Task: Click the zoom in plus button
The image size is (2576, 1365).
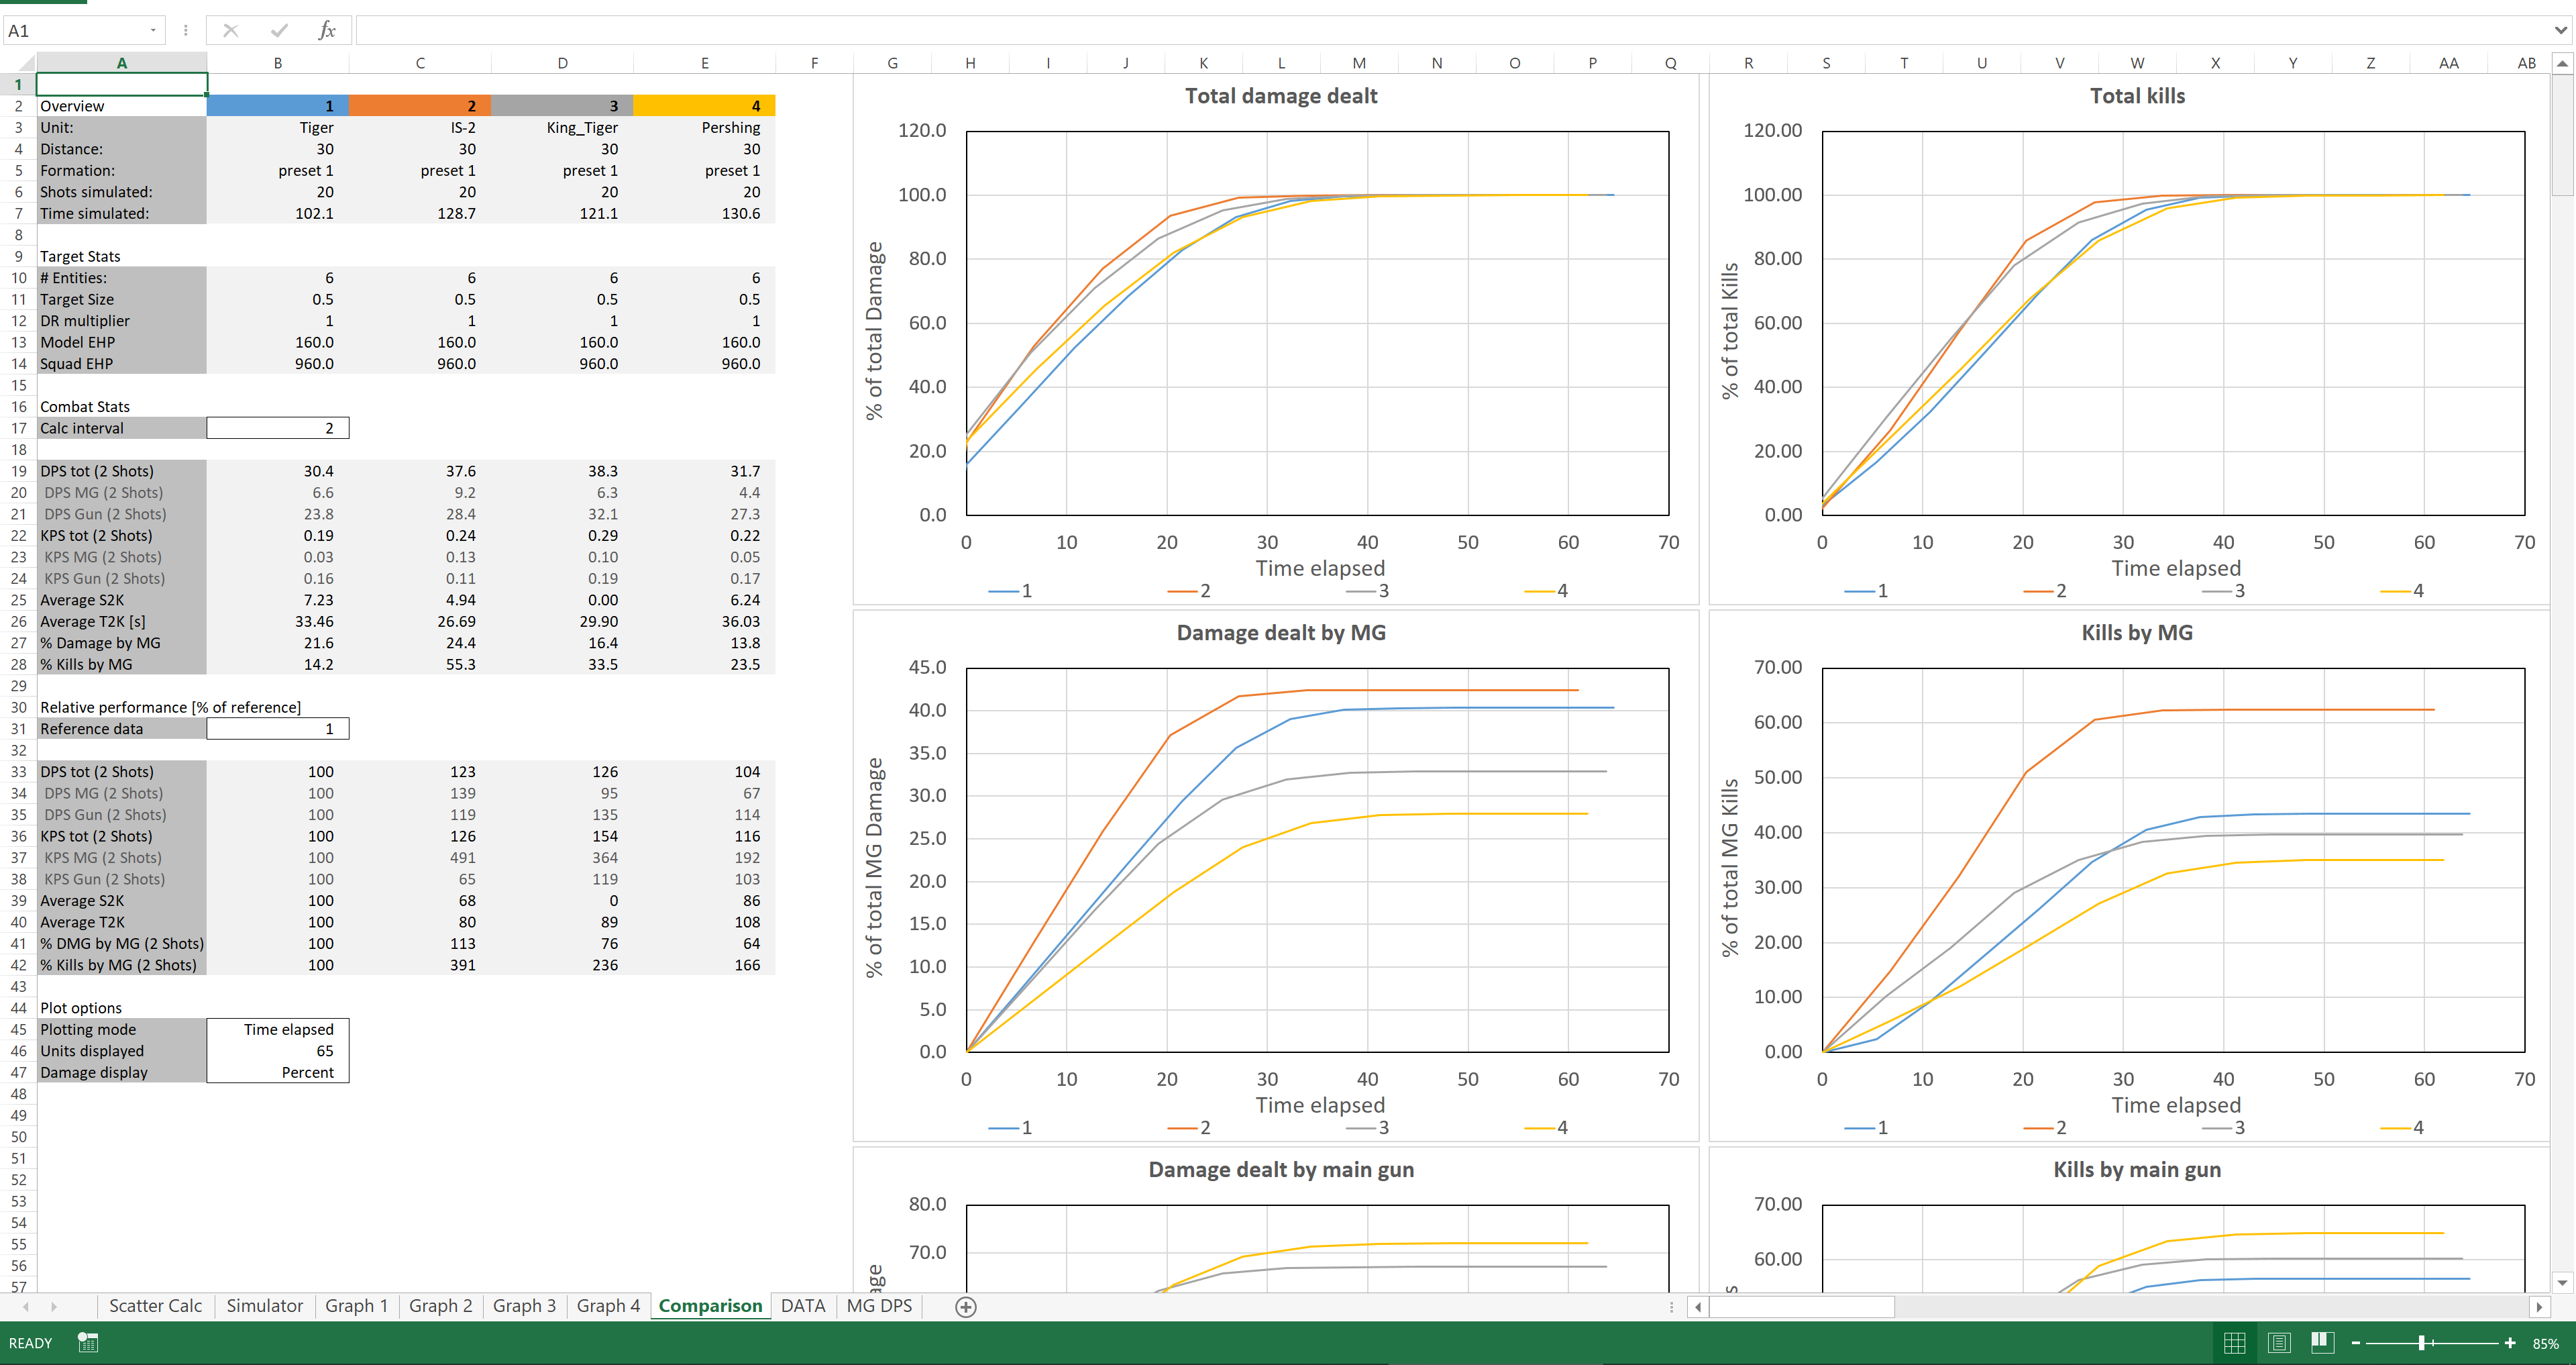Action: (2509, 1343)
